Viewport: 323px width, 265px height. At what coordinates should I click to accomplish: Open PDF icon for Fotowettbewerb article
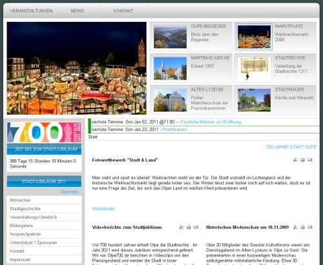[x=295, y=160]
